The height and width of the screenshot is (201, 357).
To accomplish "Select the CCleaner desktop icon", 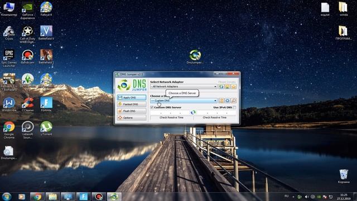I will click(27, 104).
